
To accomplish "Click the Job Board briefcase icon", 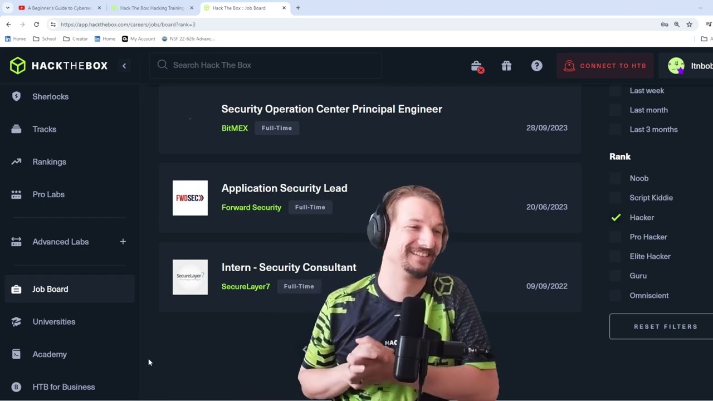I will [x=16, y=289].
